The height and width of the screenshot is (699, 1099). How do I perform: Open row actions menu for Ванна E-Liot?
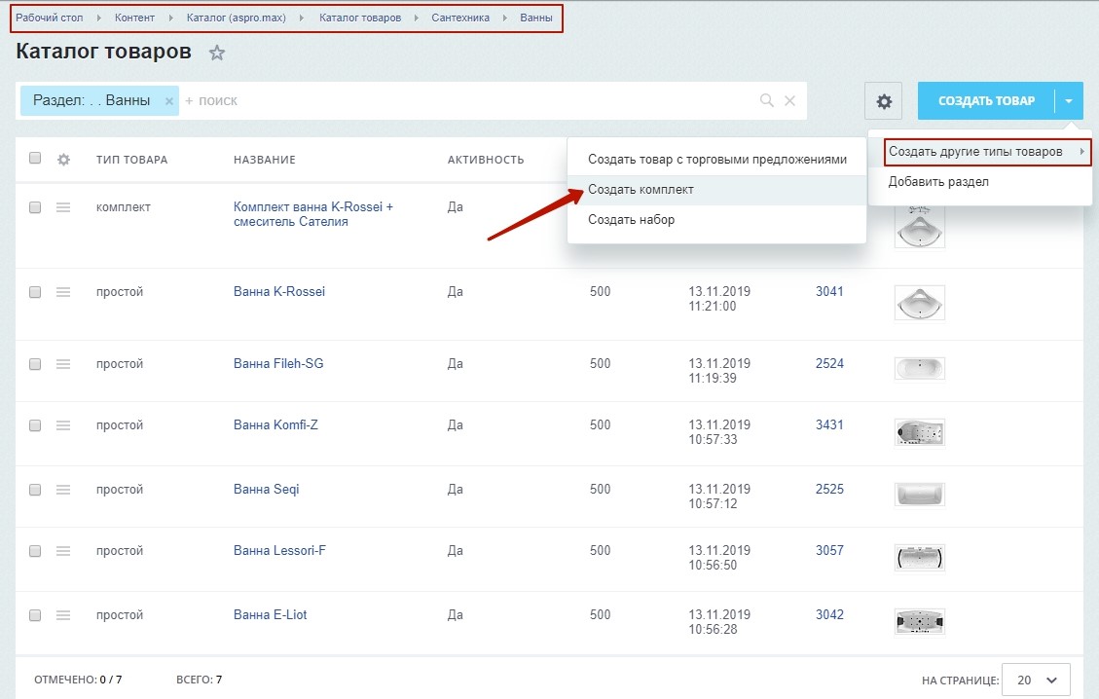coord(63,615)
